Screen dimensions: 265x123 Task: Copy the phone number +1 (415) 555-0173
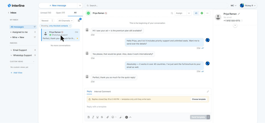pyautogui.click(x=242, y=21)
